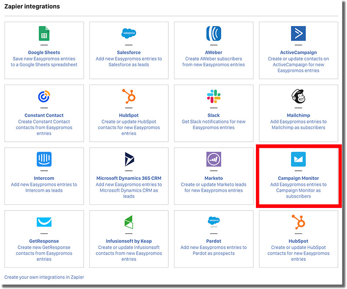Open the Campaign Monitor title link
Screen dimensions: 347x289
[x=298, y=178]
